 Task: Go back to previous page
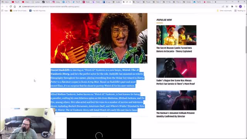[x=2, y=7]
